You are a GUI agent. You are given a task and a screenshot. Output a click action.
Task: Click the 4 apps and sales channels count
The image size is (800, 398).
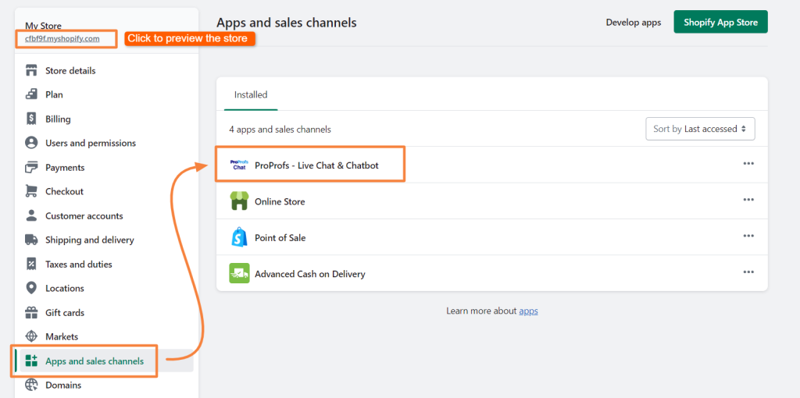click(280, 130)
